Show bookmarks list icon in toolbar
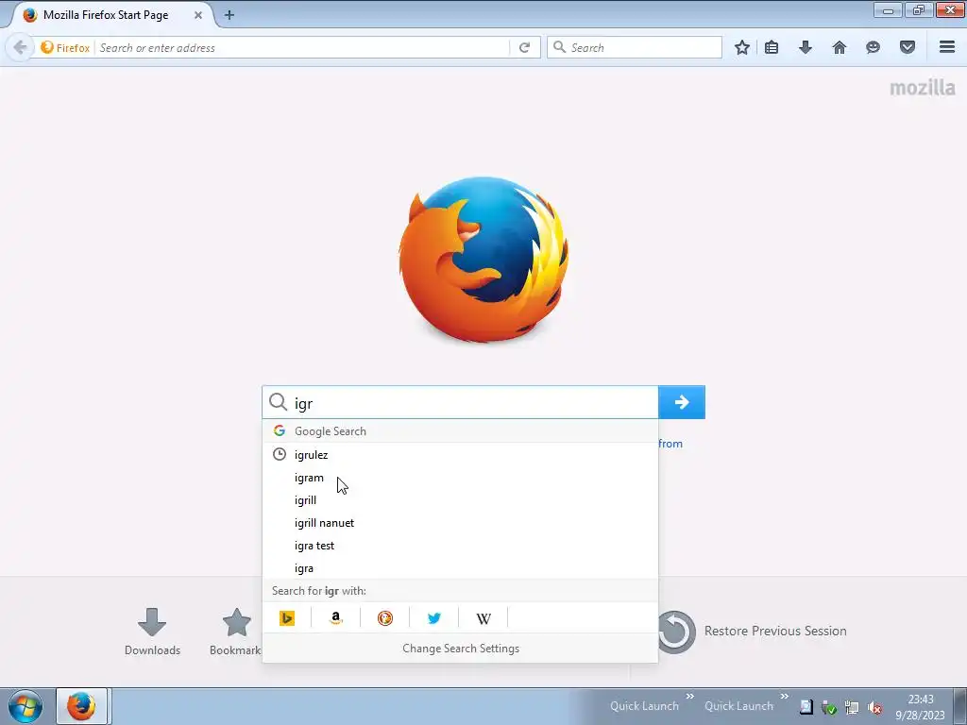This screenshot has width=967, height=725. point(772,47)
